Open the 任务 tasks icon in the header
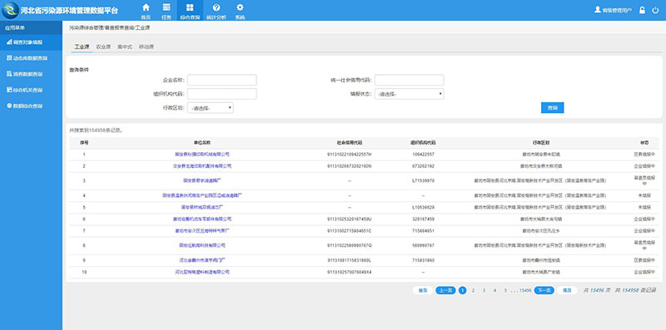This screenshot has height=330, width=666. (x=166, y=7)
